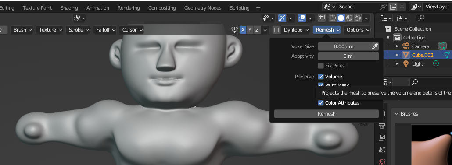Click the Voxel Size value field

click(344, 46)
